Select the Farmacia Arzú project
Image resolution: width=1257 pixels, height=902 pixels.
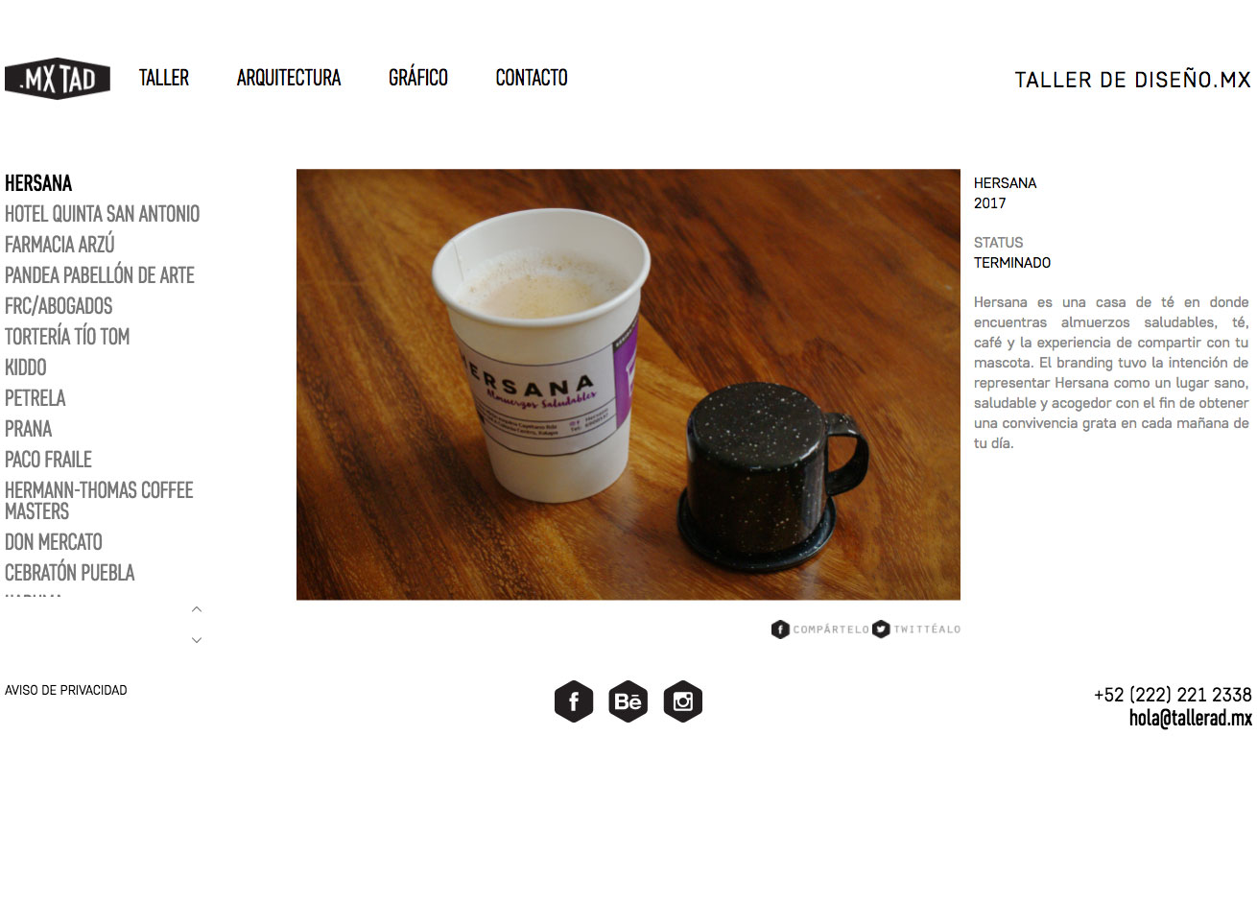pos(59,245)
